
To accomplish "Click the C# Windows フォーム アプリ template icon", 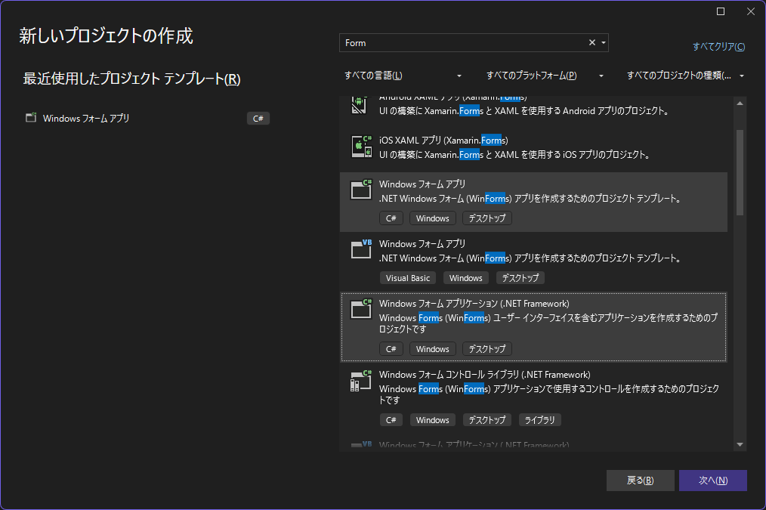I will tap(362, 190).
